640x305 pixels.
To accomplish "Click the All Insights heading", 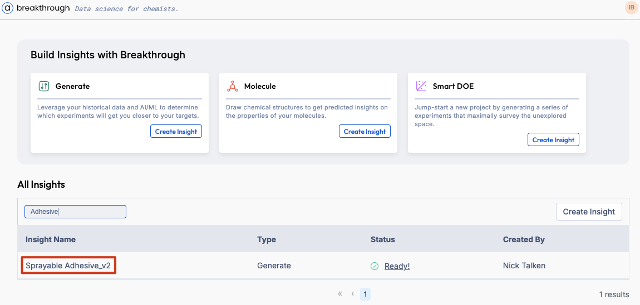I will point(41,184).
